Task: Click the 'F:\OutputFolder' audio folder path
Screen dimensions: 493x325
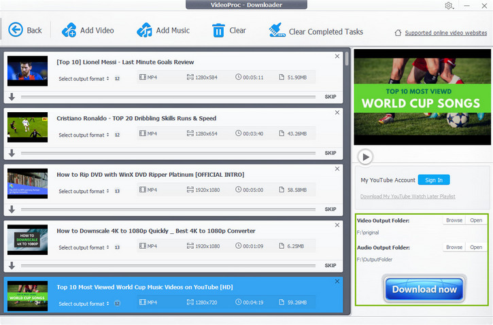Action: pos(375,260)
